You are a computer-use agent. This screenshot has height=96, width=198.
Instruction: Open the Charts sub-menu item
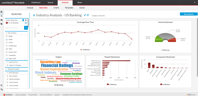pyautogui.click(x=56, y=8)
